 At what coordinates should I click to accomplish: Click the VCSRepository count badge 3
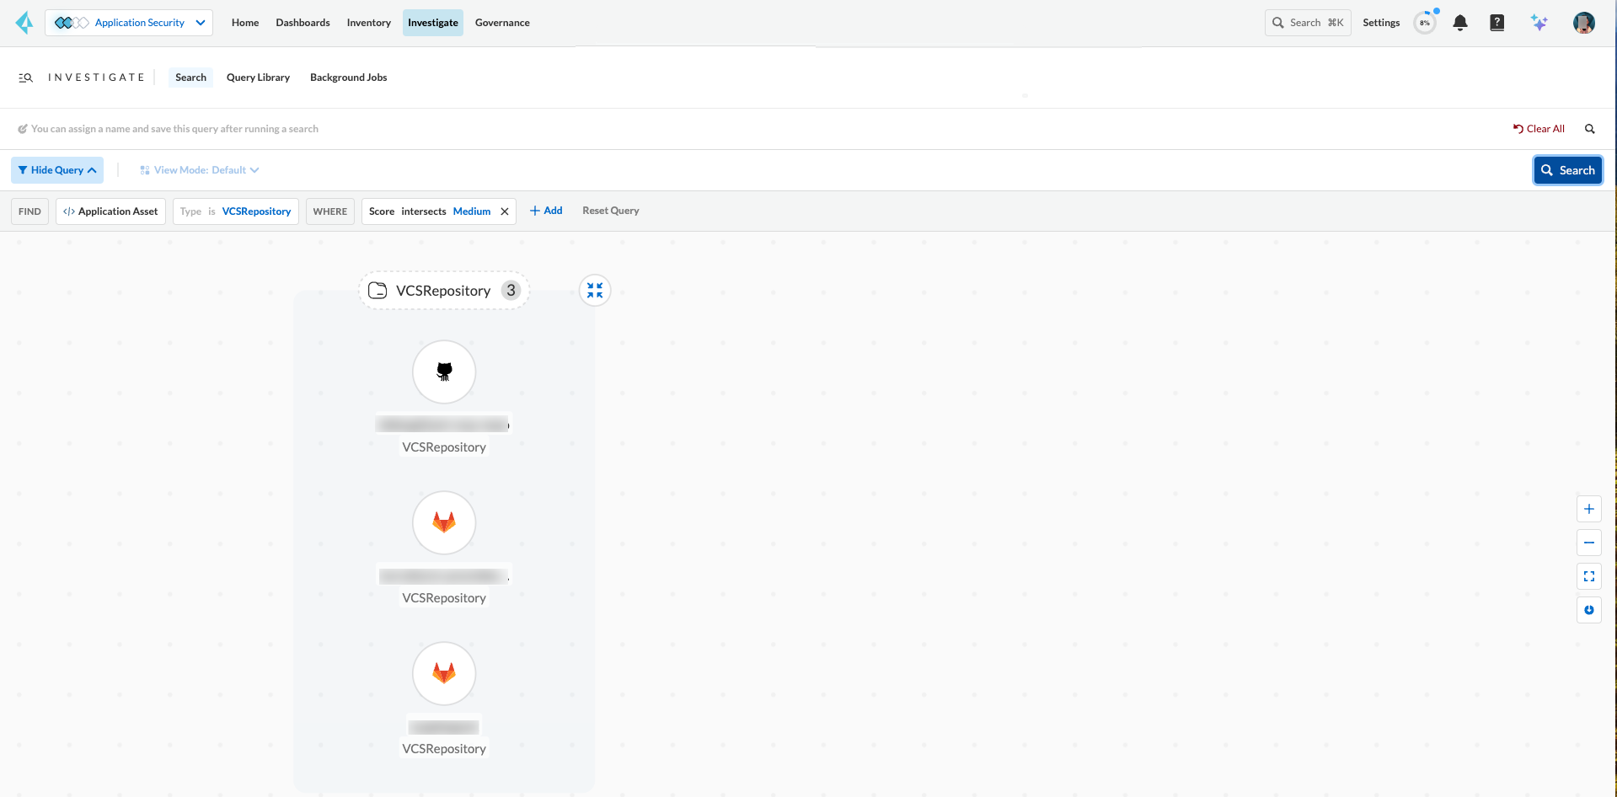pyautogui.click(x=511, y=291)
